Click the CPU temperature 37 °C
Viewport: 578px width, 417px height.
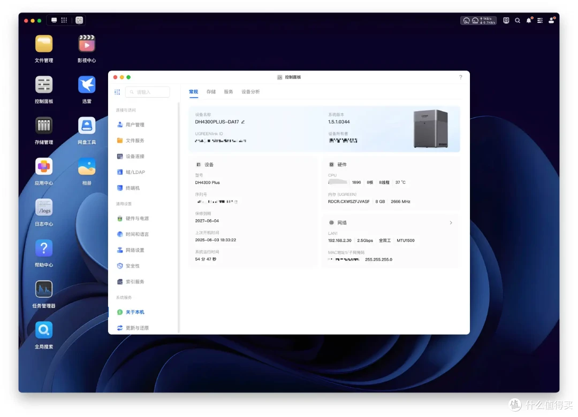point(400,183)
